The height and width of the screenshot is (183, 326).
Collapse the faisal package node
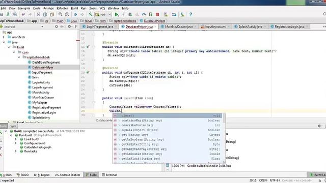point(9,47)
